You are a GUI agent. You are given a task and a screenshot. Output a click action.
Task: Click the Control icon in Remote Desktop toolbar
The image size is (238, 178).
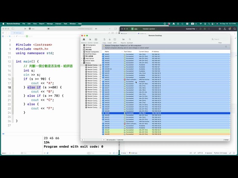[90, 40]
